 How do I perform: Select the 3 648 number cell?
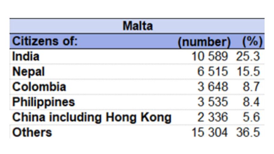point(213,87)
